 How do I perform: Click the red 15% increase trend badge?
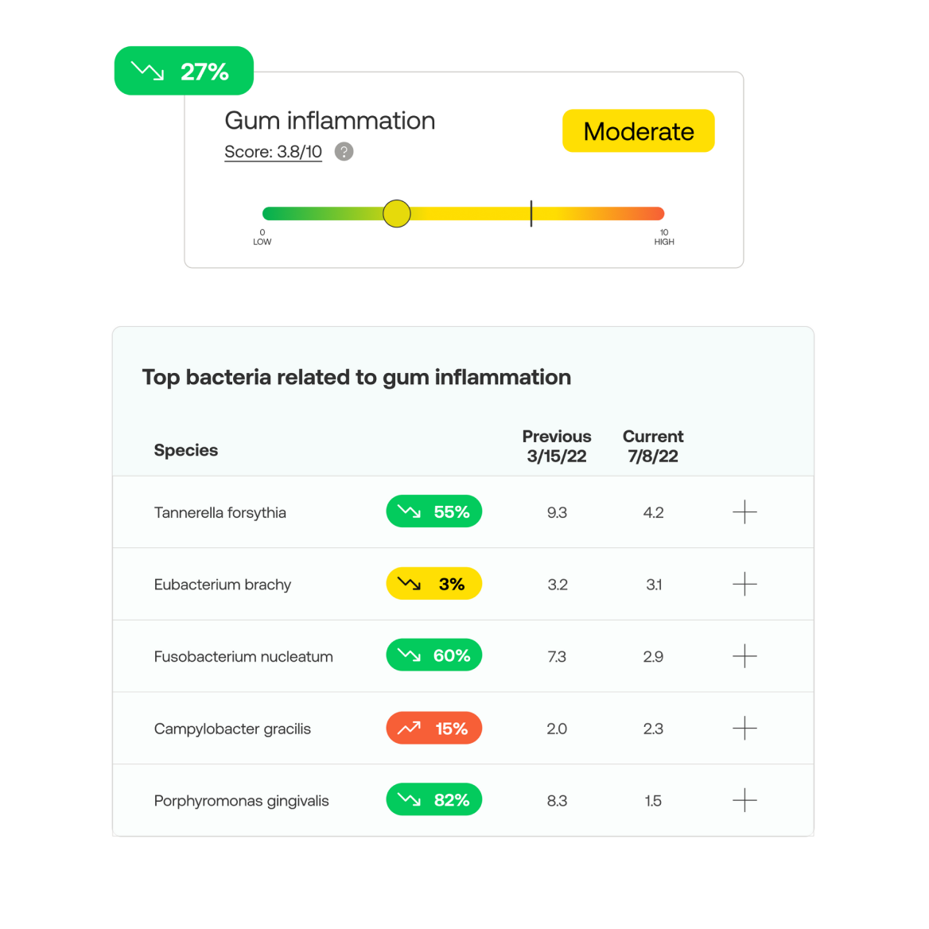pos(433,728)
